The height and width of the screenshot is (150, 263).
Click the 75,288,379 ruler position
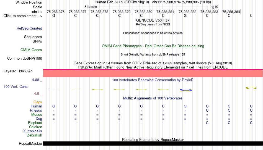(122, 12)
